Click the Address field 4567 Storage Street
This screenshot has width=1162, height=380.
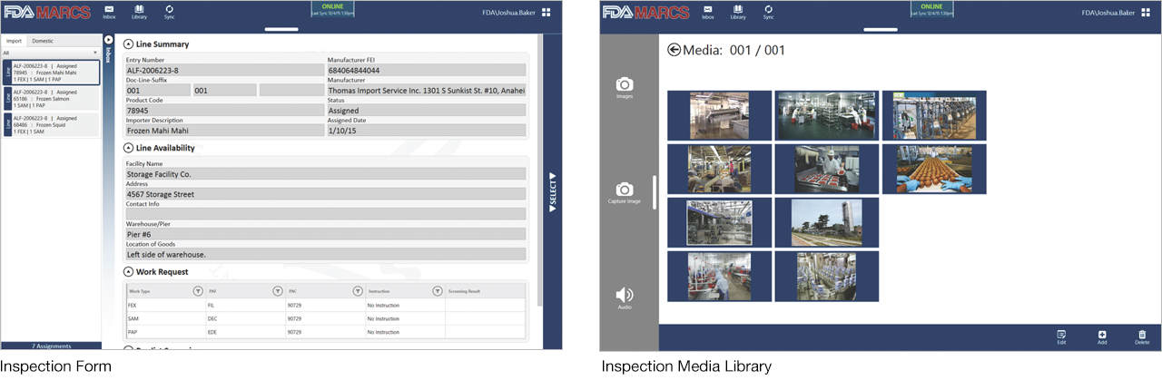click(326, 194)
